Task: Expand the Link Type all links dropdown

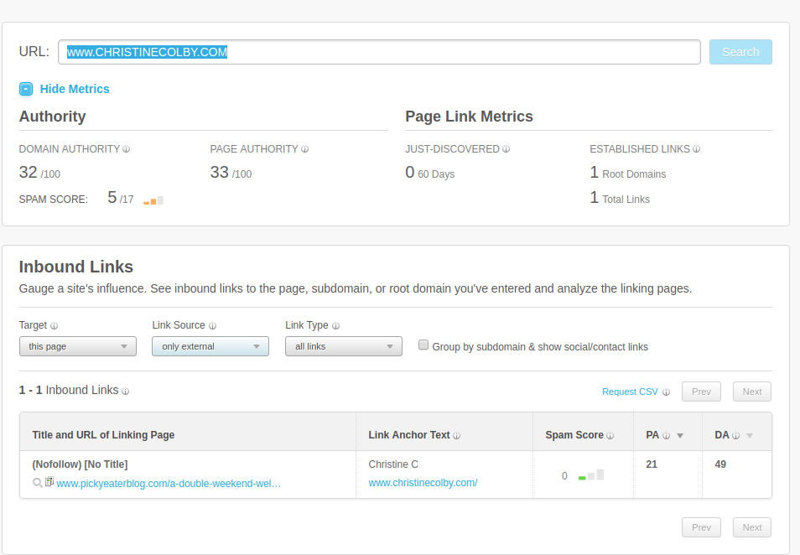Action: tap(343, 346)
